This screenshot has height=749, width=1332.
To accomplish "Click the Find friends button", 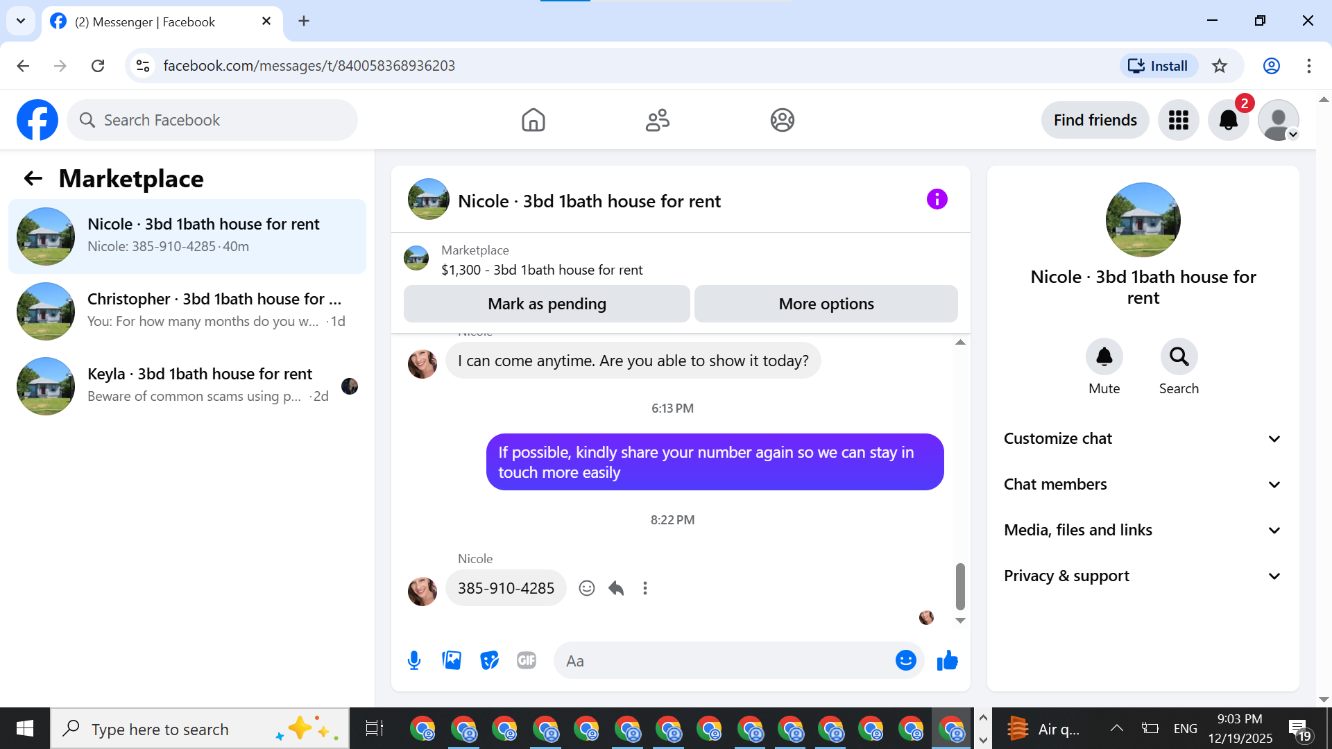I will (x=1095, y=120).
